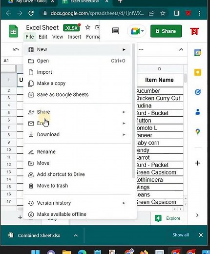Open the View menu

coord(58,37)
